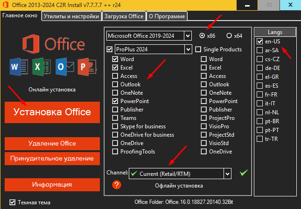301x209 pixels.
Task: Check OneDrive in the ProPlus list
Action: coord(115,143)
